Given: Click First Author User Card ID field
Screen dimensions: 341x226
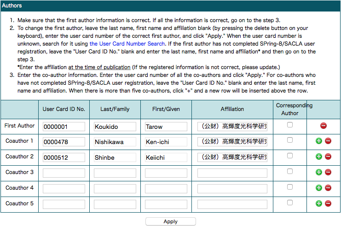Looking at the screenshot, I should [64, 127].
